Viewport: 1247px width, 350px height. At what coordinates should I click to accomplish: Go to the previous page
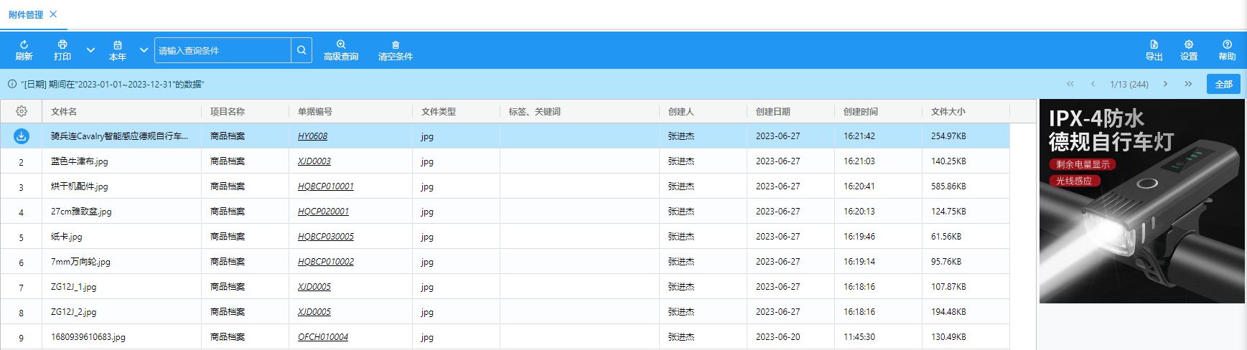click(1093, 84)
